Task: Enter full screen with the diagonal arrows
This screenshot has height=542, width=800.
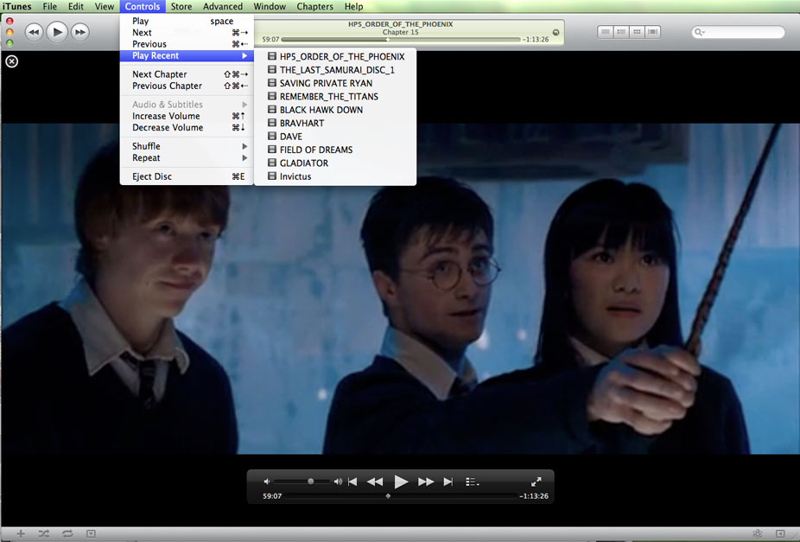Action: coord(536,481)
